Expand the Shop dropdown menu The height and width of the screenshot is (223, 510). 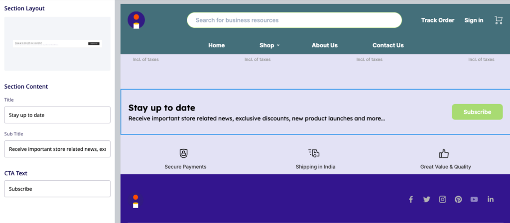[x=269, y=45]
